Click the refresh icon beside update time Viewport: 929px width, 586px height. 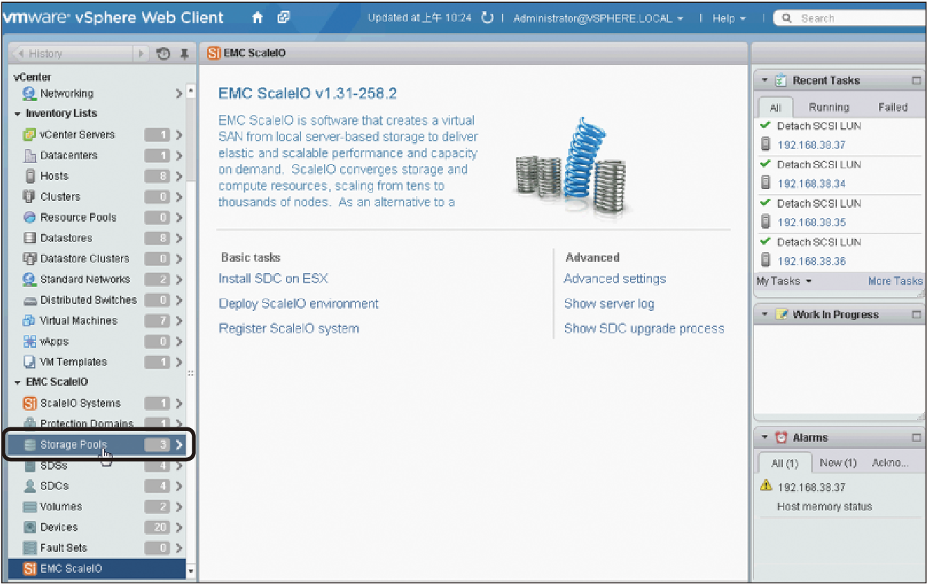[487, 18]
